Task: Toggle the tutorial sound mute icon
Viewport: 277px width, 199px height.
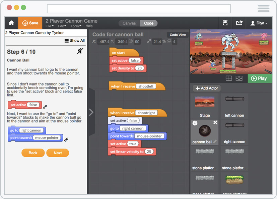Action: (80, 51)
